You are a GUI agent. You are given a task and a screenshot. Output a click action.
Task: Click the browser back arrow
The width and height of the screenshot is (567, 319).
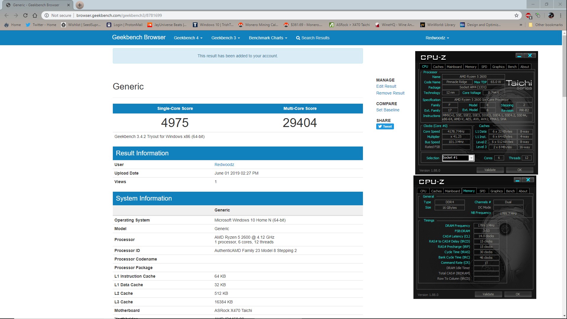click(x=6, y=15)
